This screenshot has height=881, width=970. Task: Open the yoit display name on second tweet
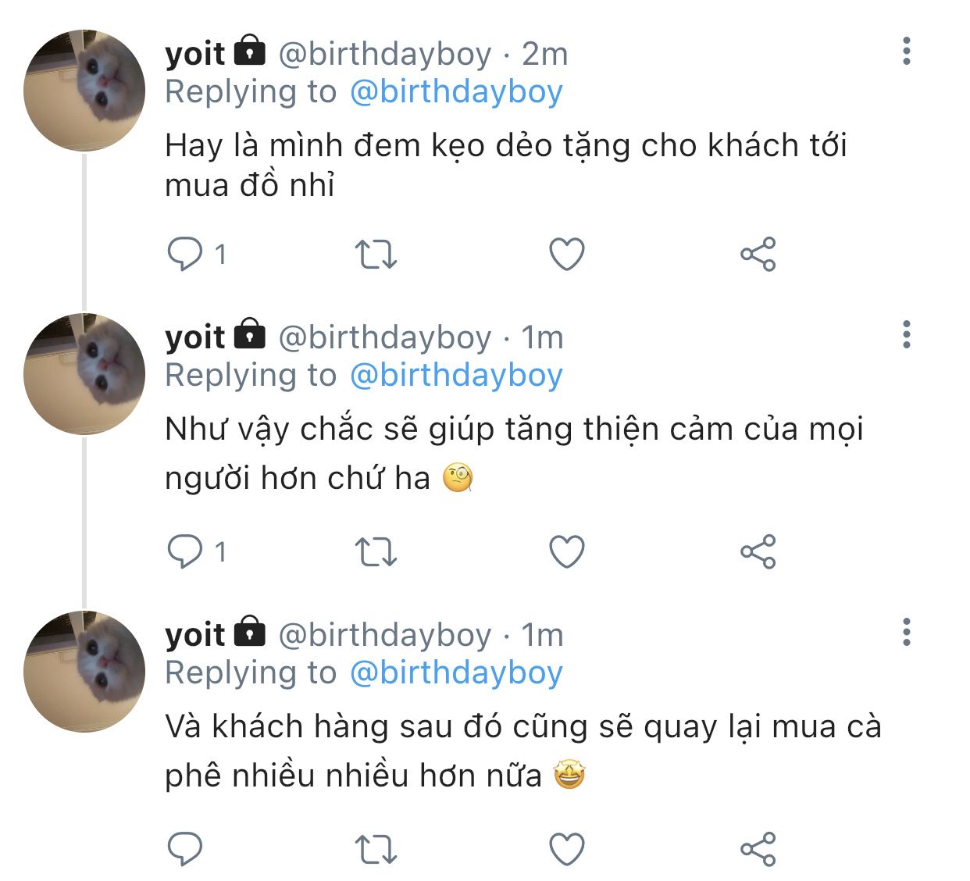tap(195, 337)
